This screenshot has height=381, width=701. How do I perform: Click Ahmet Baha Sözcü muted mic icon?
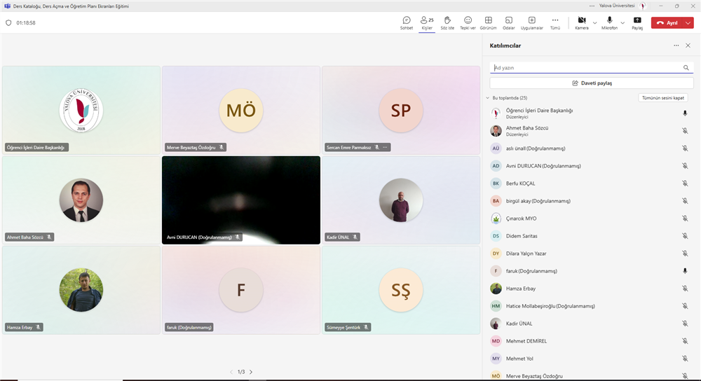point(685,131)
